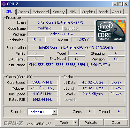Close the window via title bar X
This screenshot has height=128, width=130.
[126, 4]
